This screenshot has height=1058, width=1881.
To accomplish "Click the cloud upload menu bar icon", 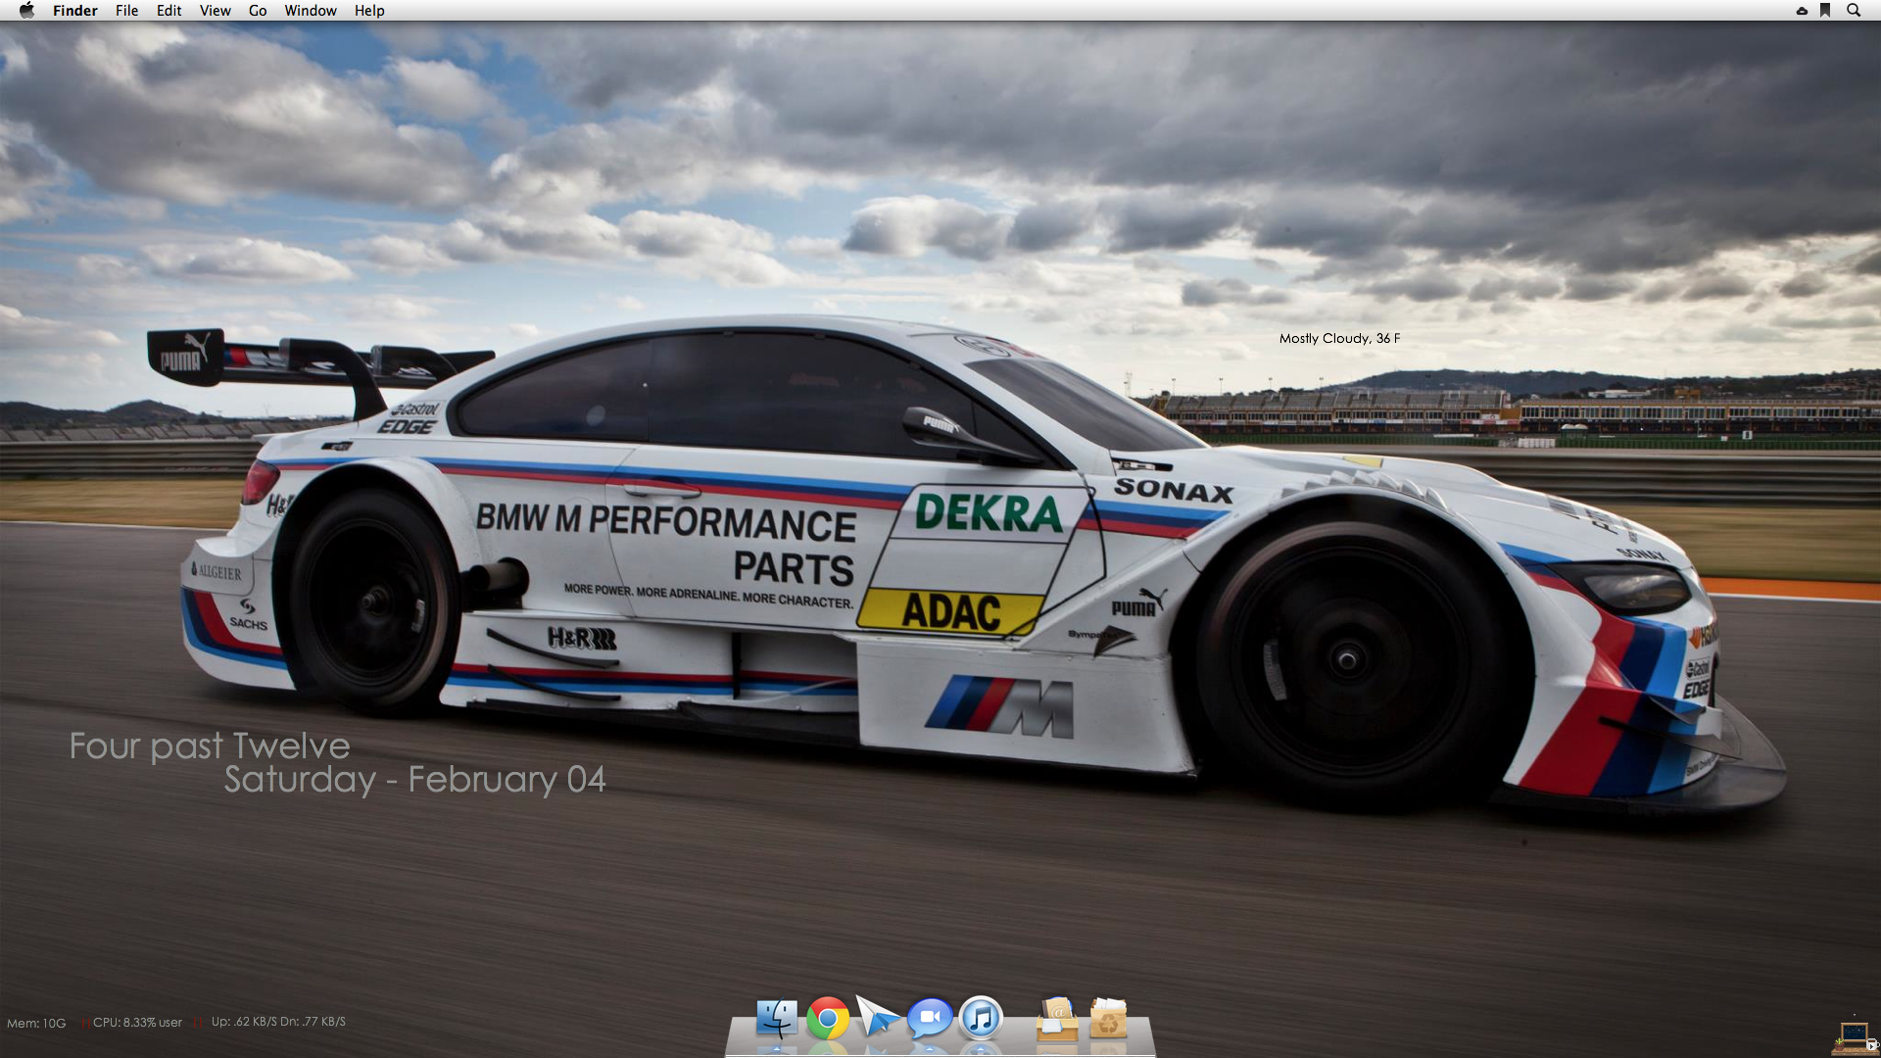I will click(1802, 10).
